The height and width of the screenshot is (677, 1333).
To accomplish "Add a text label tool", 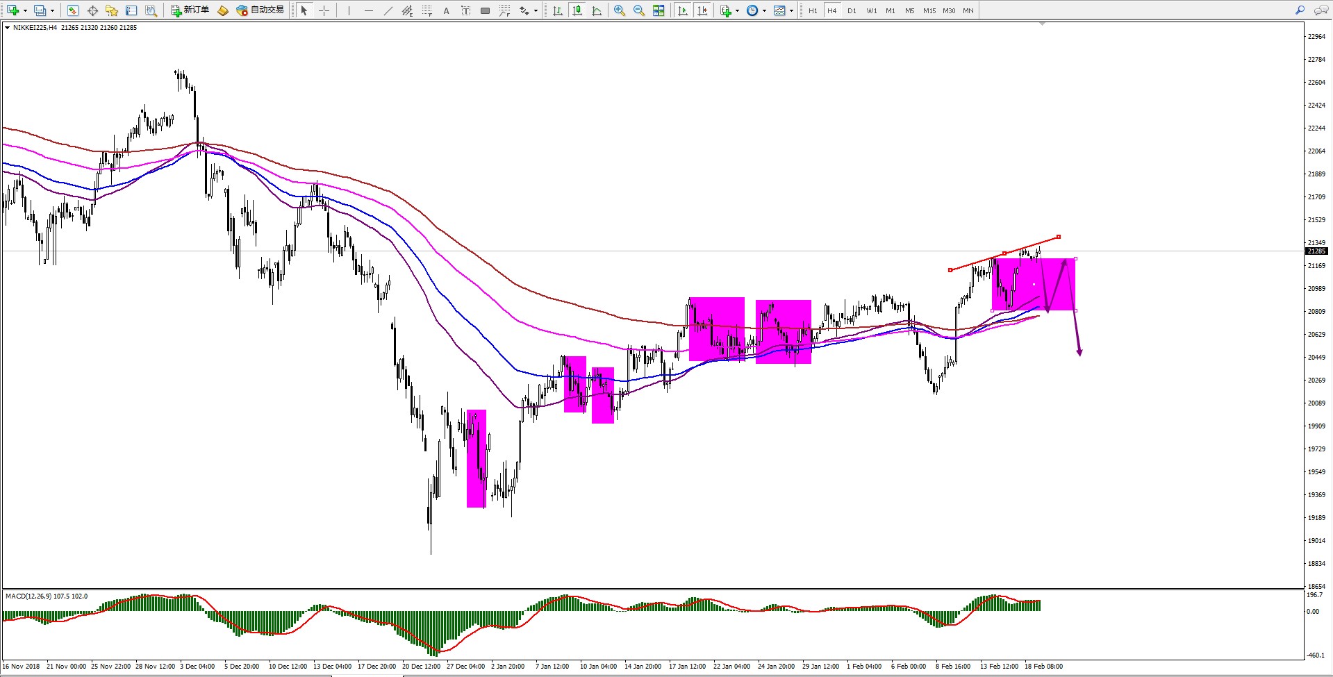I will click(446, 10).
